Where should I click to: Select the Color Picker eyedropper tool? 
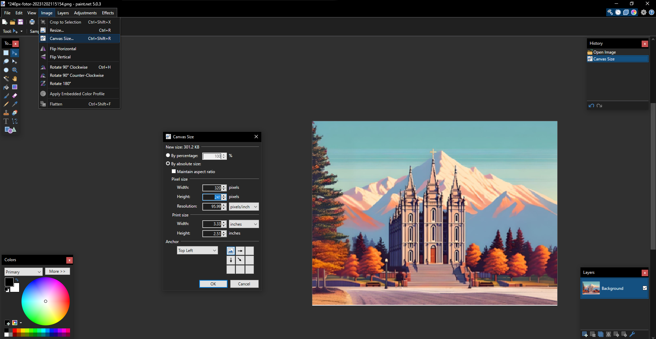click(15, 104)
